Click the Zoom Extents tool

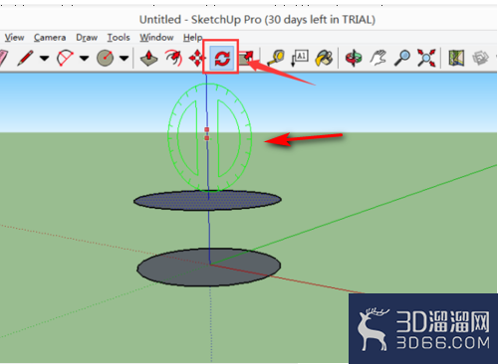(426, 58)
